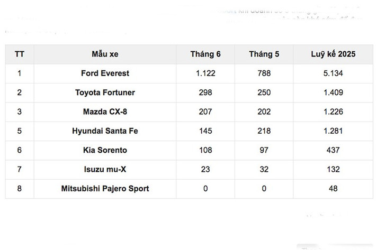Image resolution: width=376 pixels, height=250 pixels.
Task: Select the Mazda CX-8 cell
Action: point(105,112)
